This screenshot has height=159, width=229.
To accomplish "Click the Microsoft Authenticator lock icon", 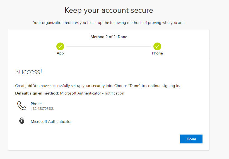I will click(21, 121).
